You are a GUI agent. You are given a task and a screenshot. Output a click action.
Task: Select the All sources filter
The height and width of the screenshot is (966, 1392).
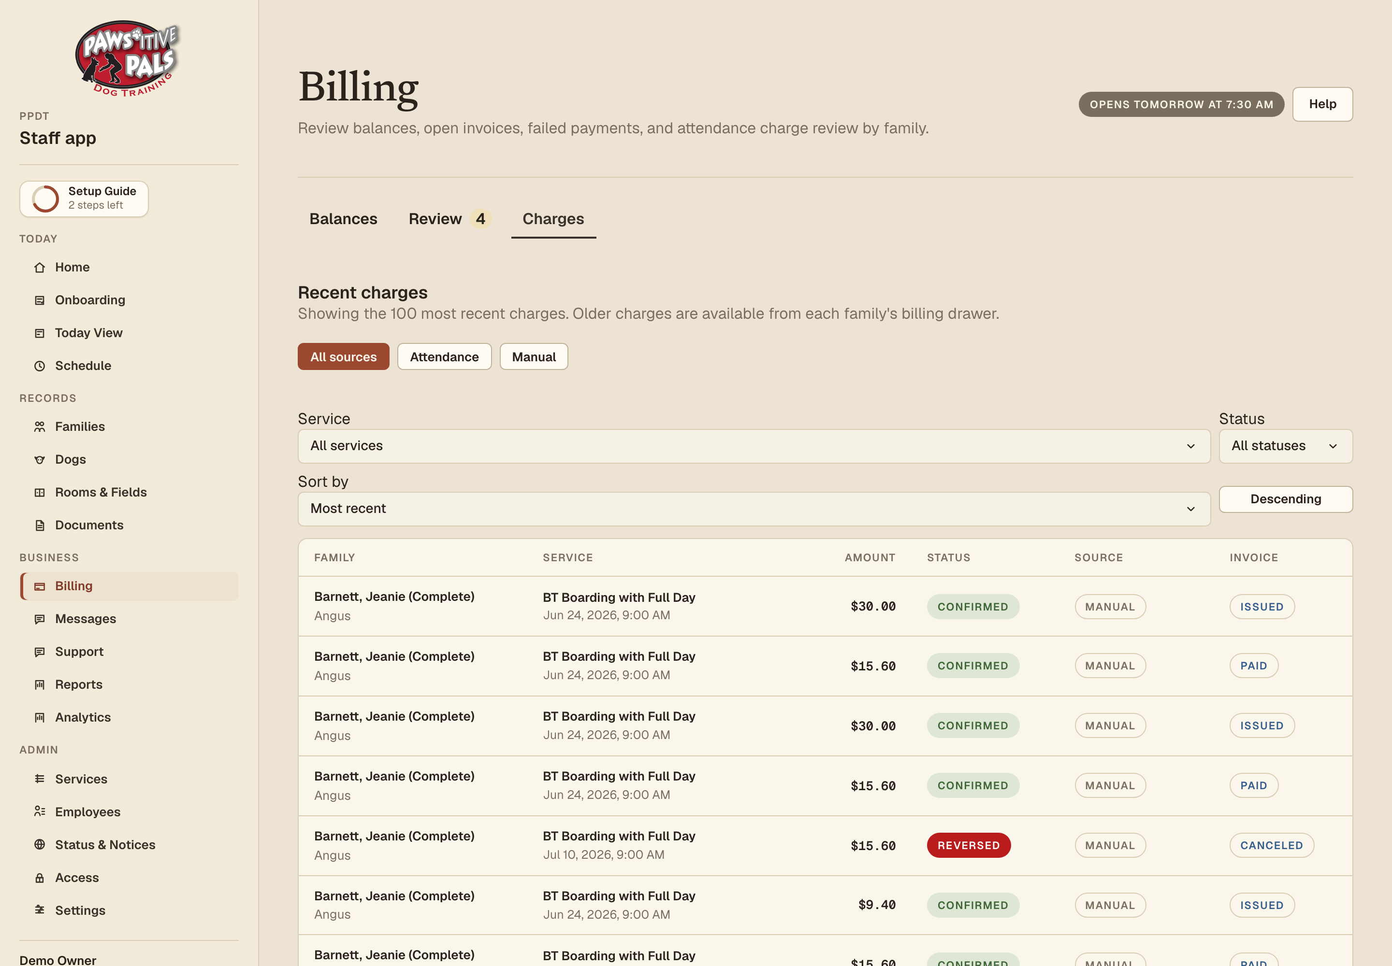click(x=344, y=356)
